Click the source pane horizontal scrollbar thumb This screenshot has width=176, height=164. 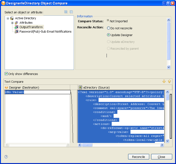[87, 145]
